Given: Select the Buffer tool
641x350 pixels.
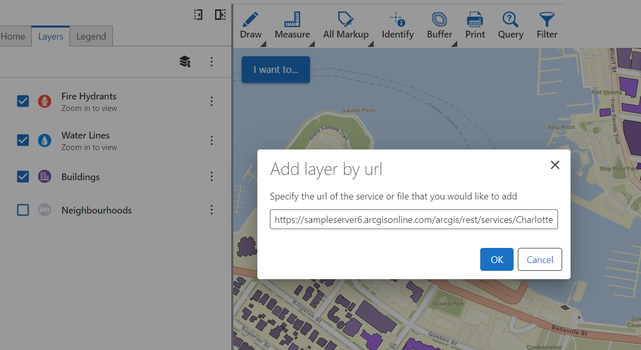Looking at the screenshot, I should [440, 26].
